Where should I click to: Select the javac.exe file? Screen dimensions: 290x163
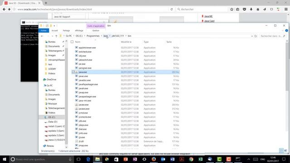(83, 76)
